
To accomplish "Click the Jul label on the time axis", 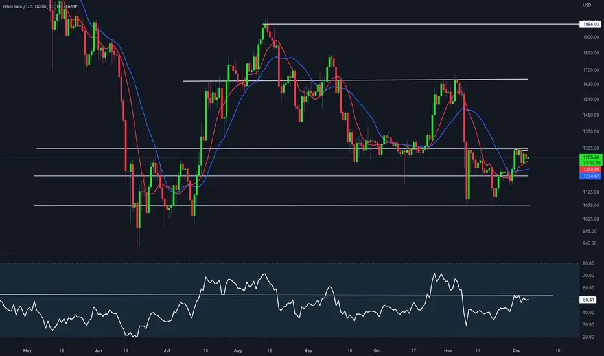I will (167, 351).
